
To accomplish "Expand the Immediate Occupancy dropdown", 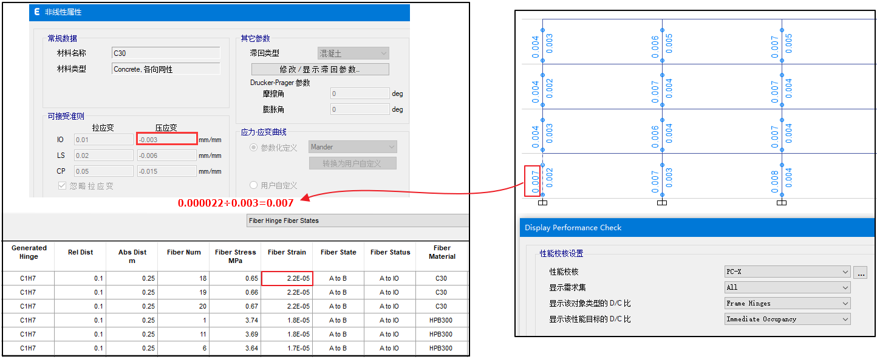I will pos(787,319).
